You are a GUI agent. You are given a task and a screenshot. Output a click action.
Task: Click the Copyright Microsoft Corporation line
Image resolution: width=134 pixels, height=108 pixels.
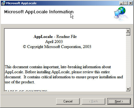coord(57,47)
